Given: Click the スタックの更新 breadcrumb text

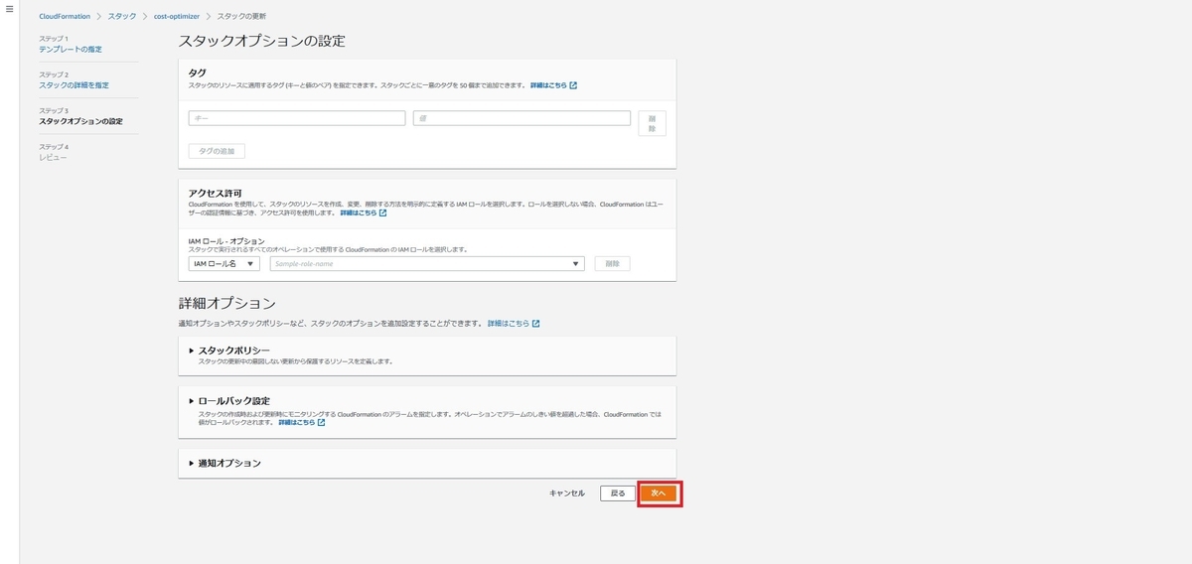Looking at the screenshot, I should tap(241, 17).
